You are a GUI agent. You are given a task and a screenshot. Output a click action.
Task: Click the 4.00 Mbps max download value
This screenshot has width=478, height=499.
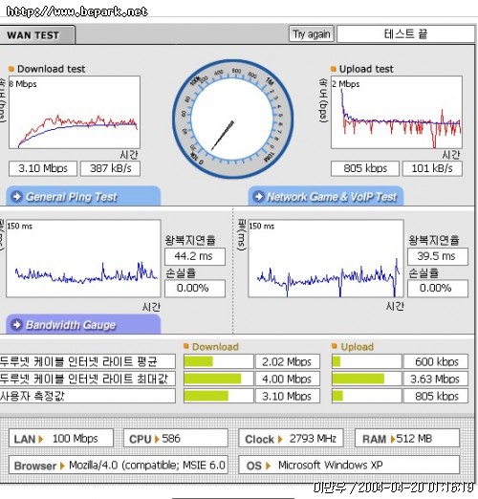pyautogui.click(x=288, y=379)
